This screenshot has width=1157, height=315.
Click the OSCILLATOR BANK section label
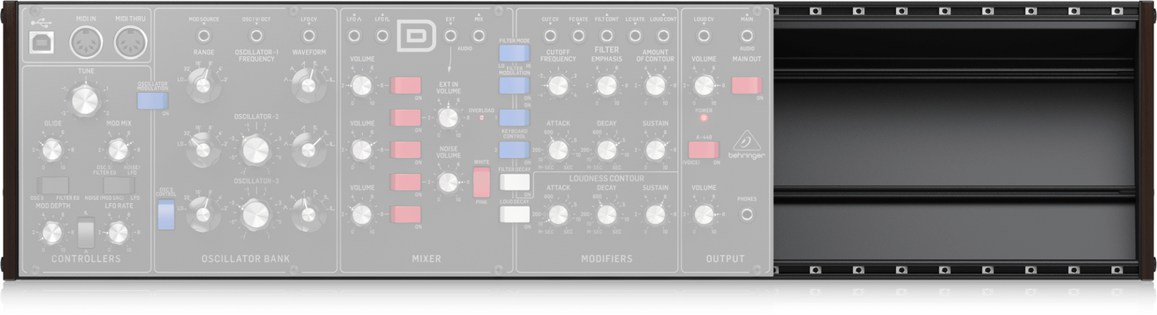[x=245, y=259]
